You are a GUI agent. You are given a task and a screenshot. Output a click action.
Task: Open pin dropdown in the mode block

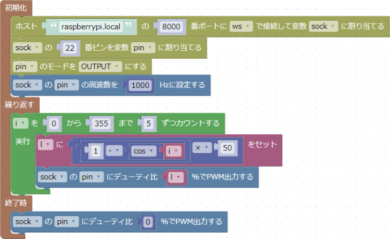pos(25,66)
